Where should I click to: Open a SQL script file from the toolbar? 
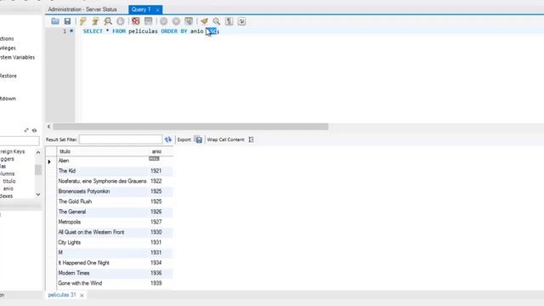(54, 21)
